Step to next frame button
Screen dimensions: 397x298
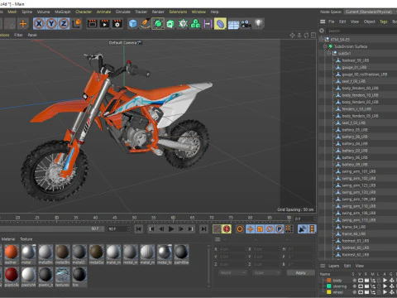pos(180,228)
